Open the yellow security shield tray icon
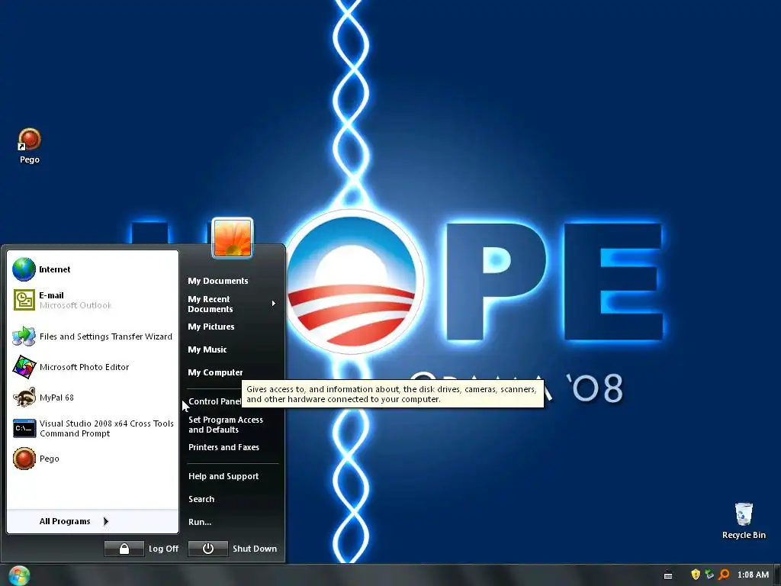781x586 pixels. (696, 575)
